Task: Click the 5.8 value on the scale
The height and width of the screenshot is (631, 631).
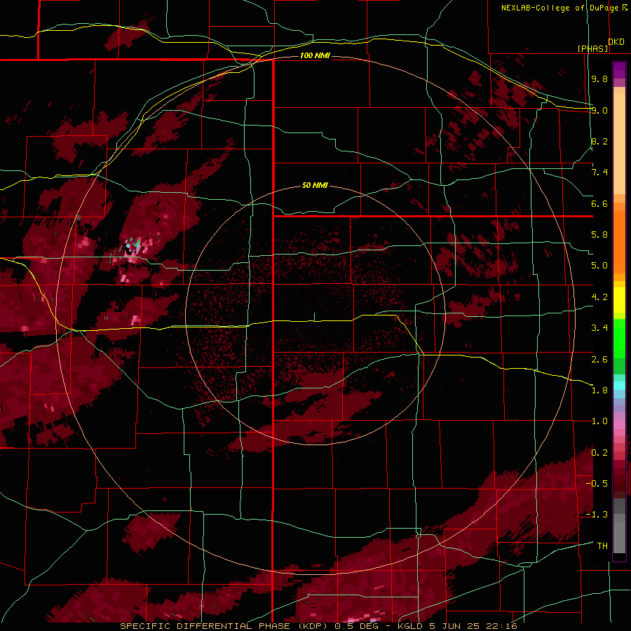Action: pyautogui.click(x=599, y=235)
